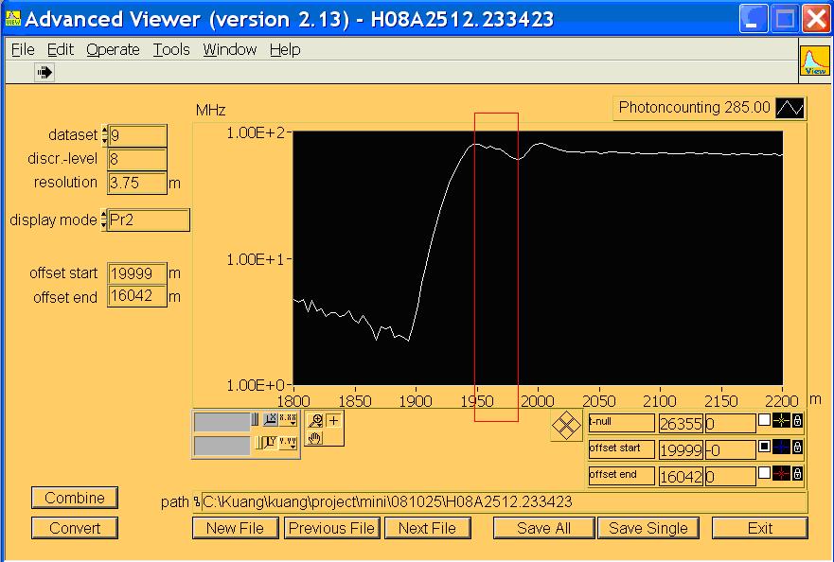This screenshot has width=834, height=562.
Task: Select the offset end cursor checkbox
Action: [764, 473]
